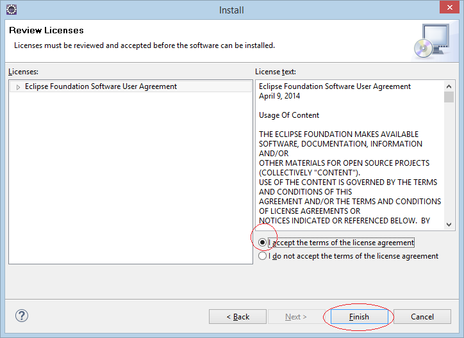This screenshot has width=464, height=338.
Task: Click the 'Licenses:' label
Action: 23,72
